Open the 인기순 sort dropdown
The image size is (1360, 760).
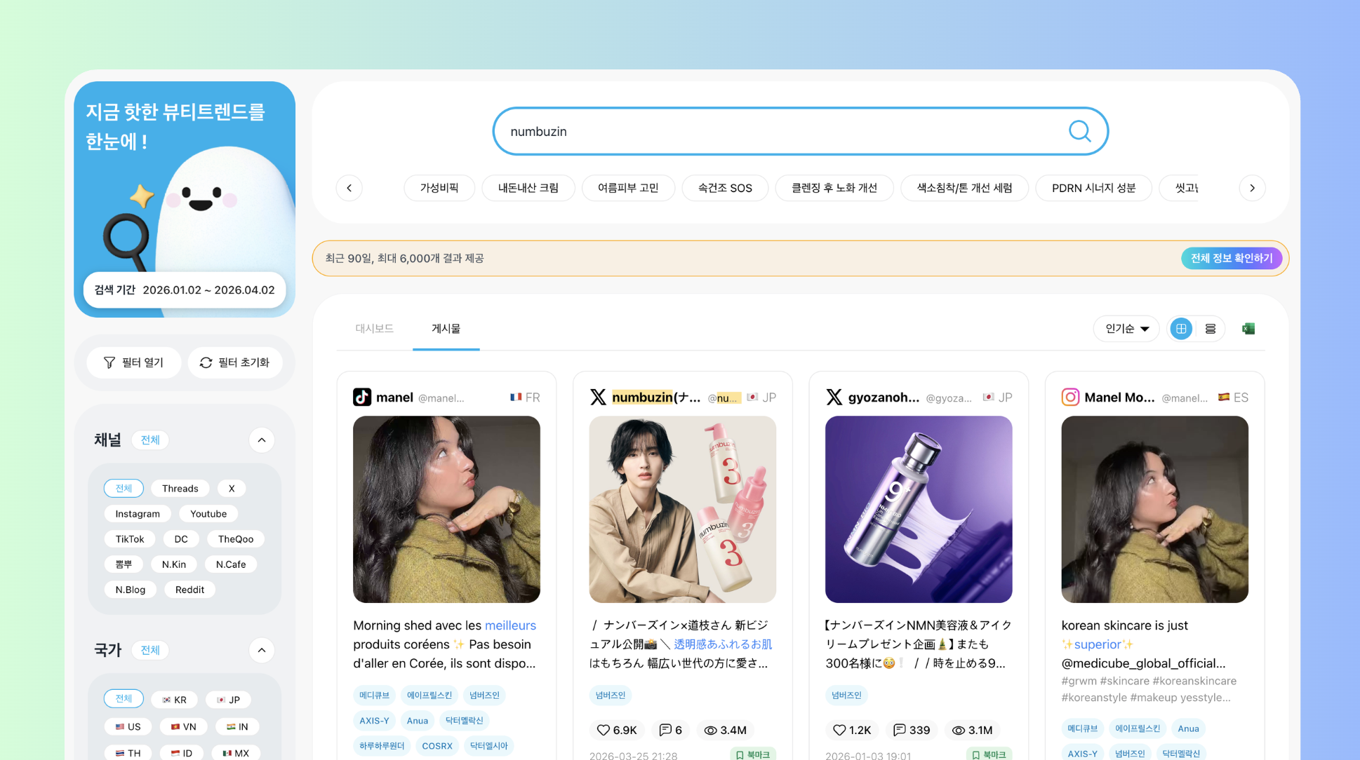(x=1126, y=329)
